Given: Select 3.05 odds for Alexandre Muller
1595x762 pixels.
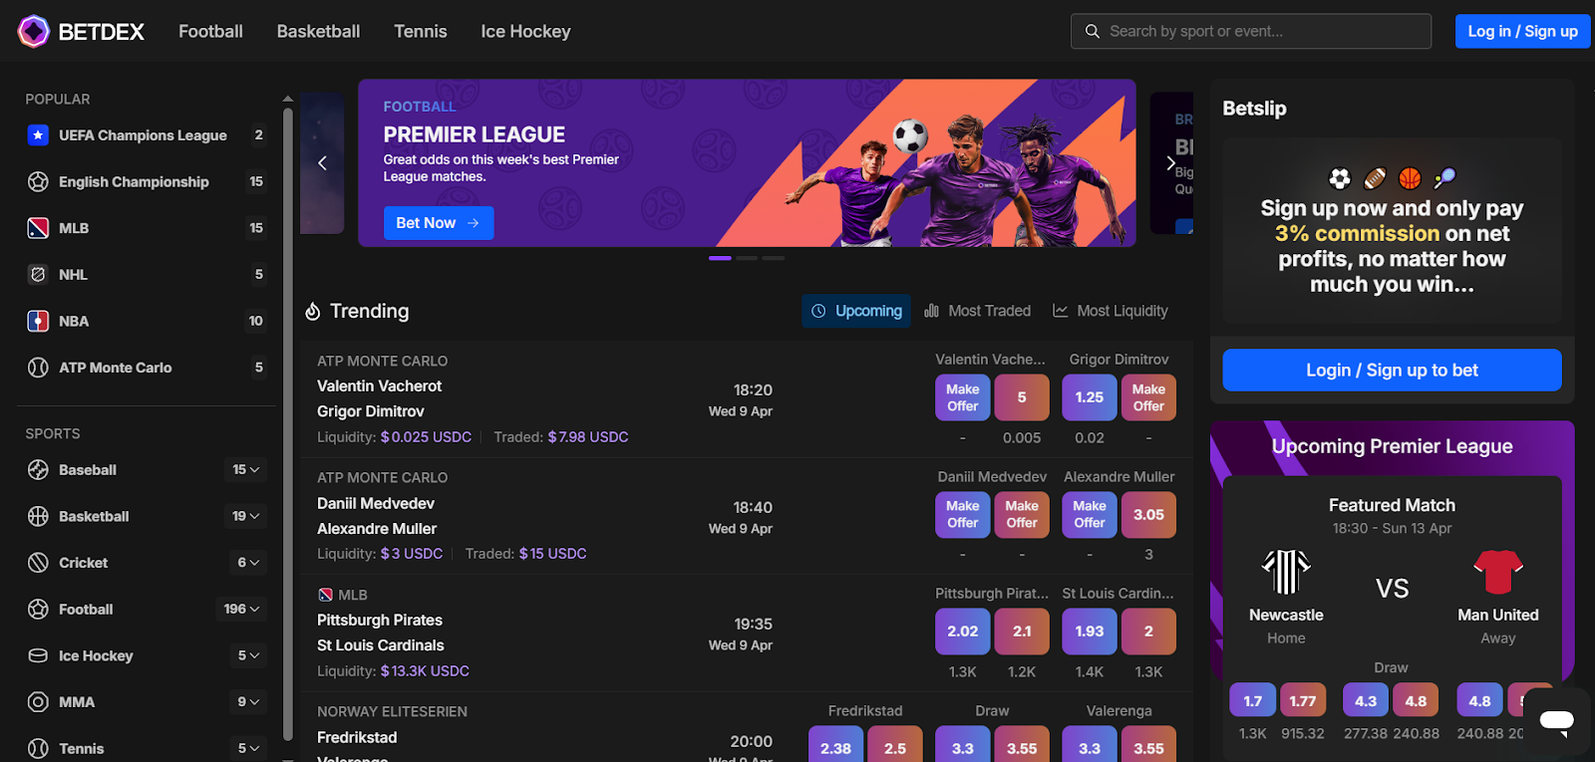Looking at the screenshot, I should tap(1148, 515).
